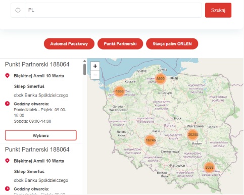Screen dimensions: 244x195
Task: Click the locate-me crosshair icon
Action: (18, 10)
